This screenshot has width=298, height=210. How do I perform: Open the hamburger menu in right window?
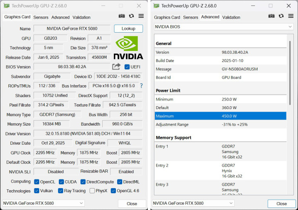tap(291, 16)
